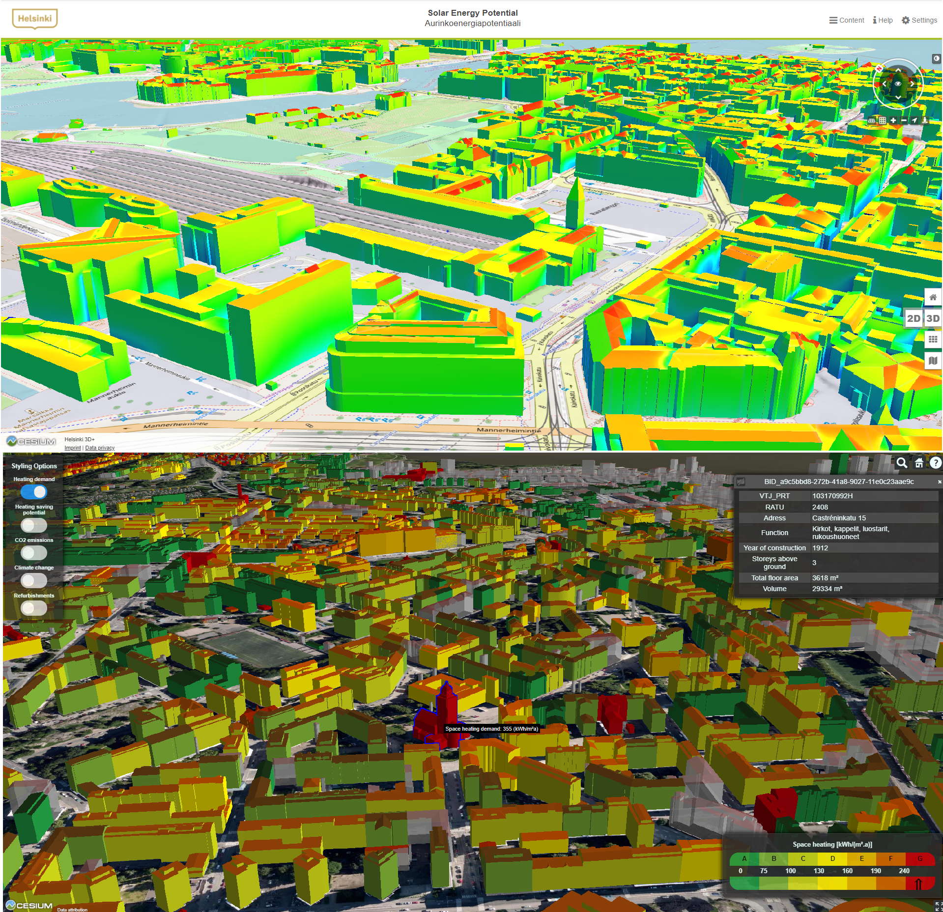Click the question mark help icon
Viewport: 943px width, 912px height.
935,463
